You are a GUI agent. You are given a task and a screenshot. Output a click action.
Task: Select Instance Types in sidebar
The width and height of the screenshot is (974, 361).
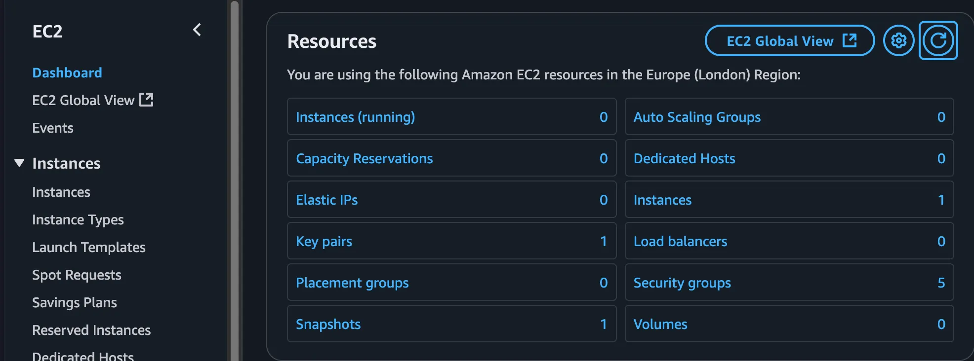pos(78,220)
